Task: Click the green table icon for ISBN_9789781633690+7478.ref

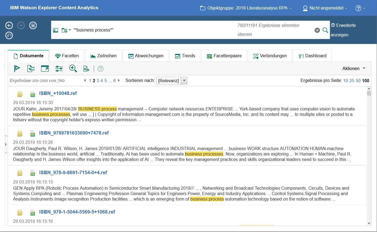Action: click(33, 134)
